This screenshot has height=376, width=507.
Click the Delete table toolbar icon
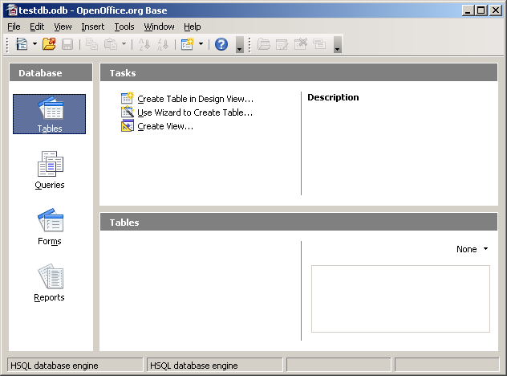click(x=300, y=44)
